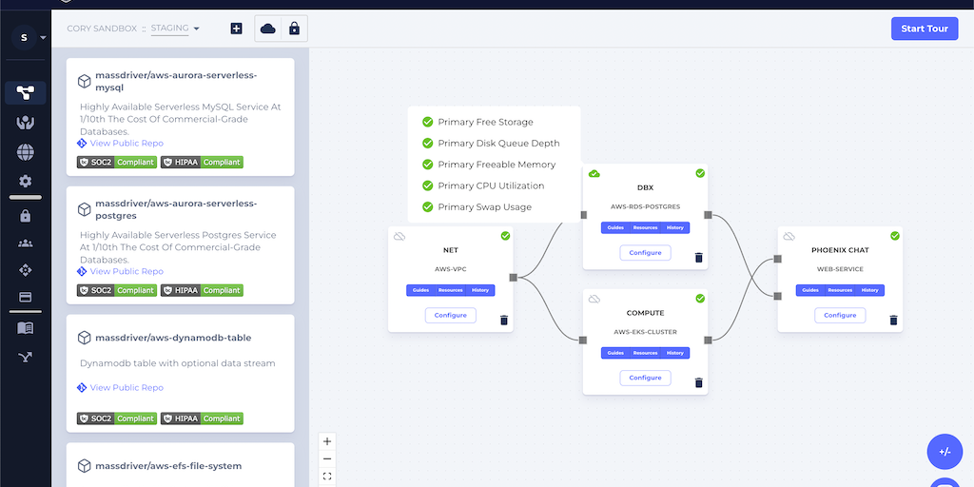Expand the STAGING environment dropdown
This screenshot has height=487, width=974.
176,29
